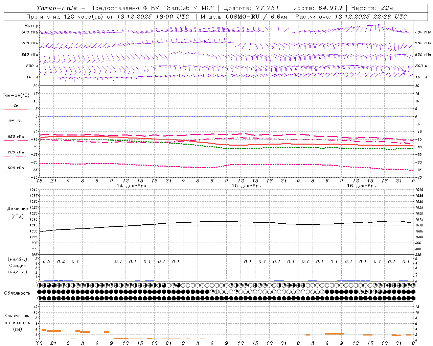The width and height of the screenshot is (433, 346).
Task: Click the 700 гПа temperature legend entry
Action: 16,152
